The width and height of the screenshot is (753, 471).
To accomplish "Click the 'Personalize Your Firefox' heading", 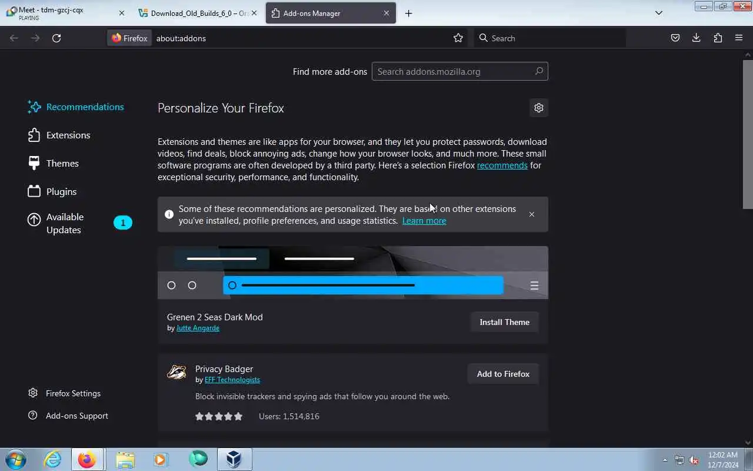I will pyautogui.click(x=221, y=108).
